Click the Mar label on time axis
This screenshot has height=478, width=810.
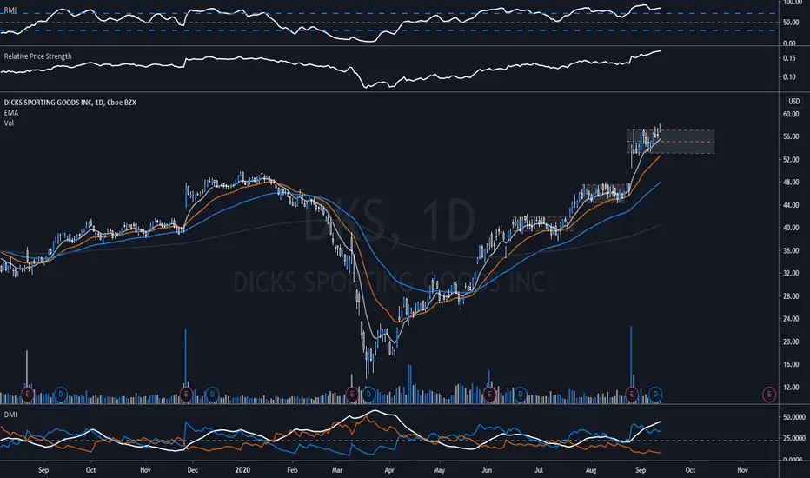(x=337, y=469)
